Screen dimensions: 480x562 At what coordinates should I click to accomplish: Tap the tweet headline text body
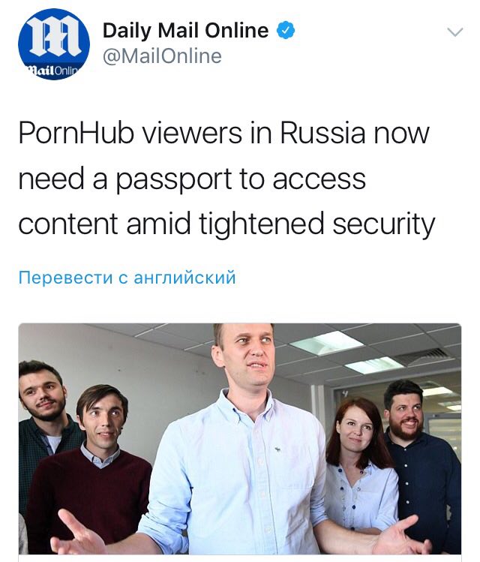(226, 179)
